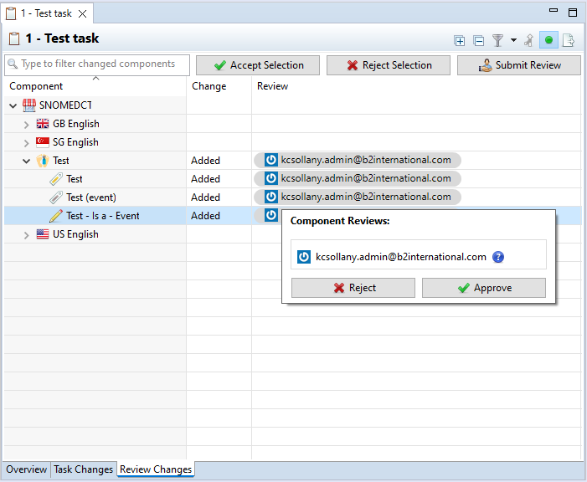Toggle the green circle toolbar button
Viewport: 587px width, 482px height.
tap(548, 40)
